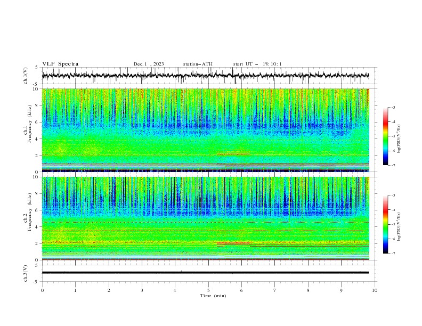Click the ch.1 color bar 'log(PSD)(V²/Hz)' label

pos(399,139)
